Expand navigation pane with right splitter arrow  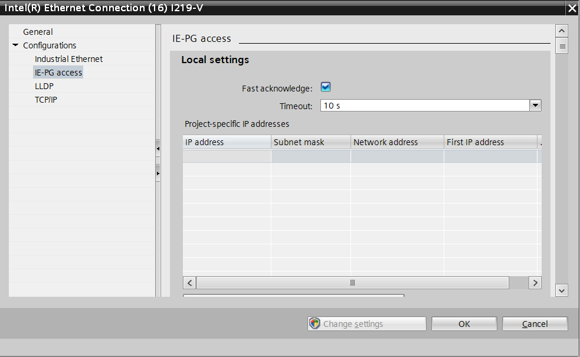pyautogui.click(x=158, y=173)
